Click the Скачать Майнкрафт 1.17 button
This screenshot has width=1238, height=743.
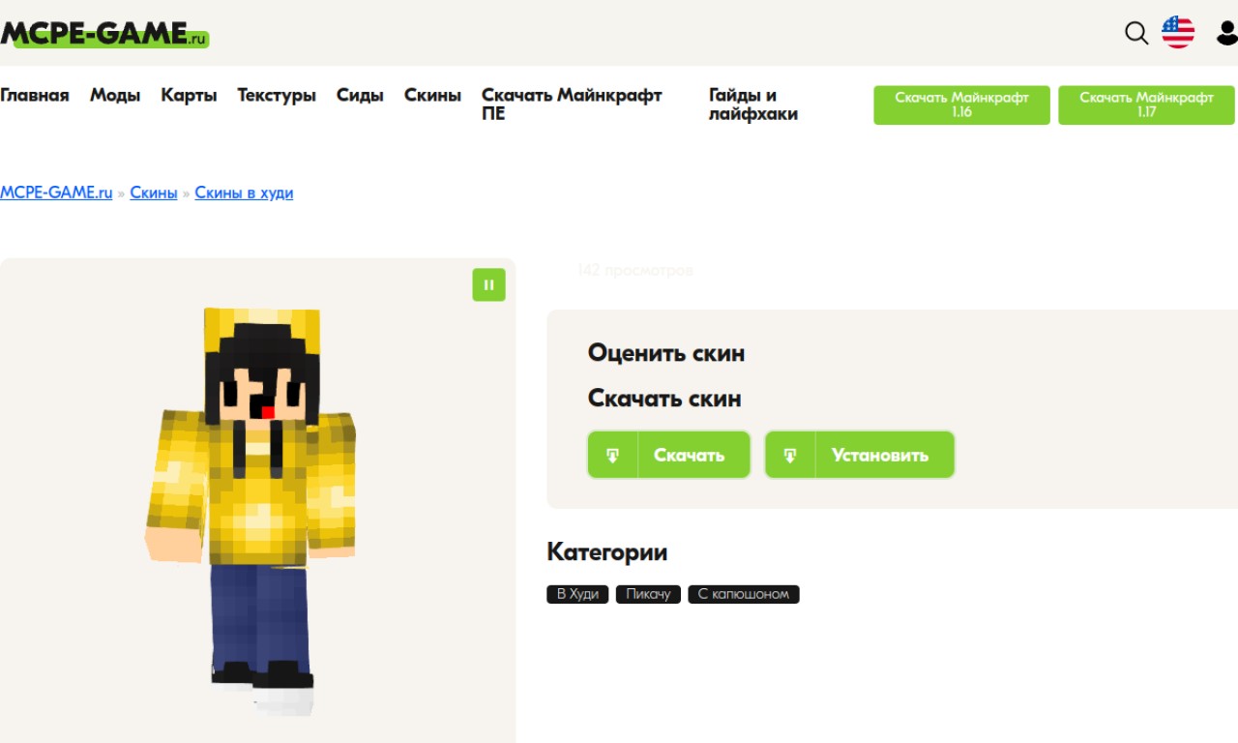click(x=1146, y=104)
